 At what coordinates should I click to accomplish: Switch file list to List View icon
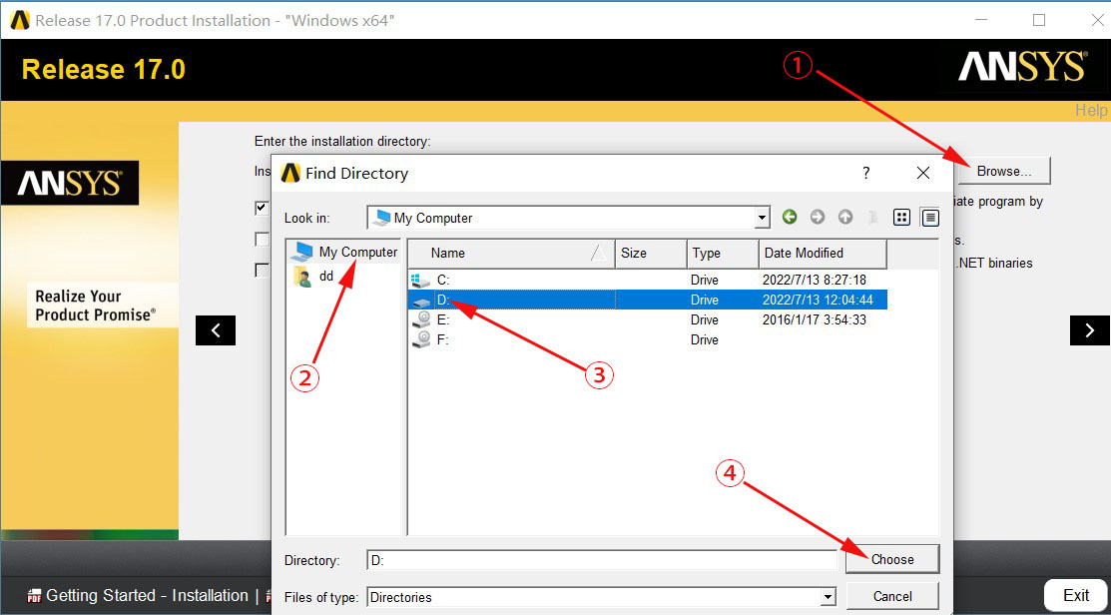click(902, 218)
